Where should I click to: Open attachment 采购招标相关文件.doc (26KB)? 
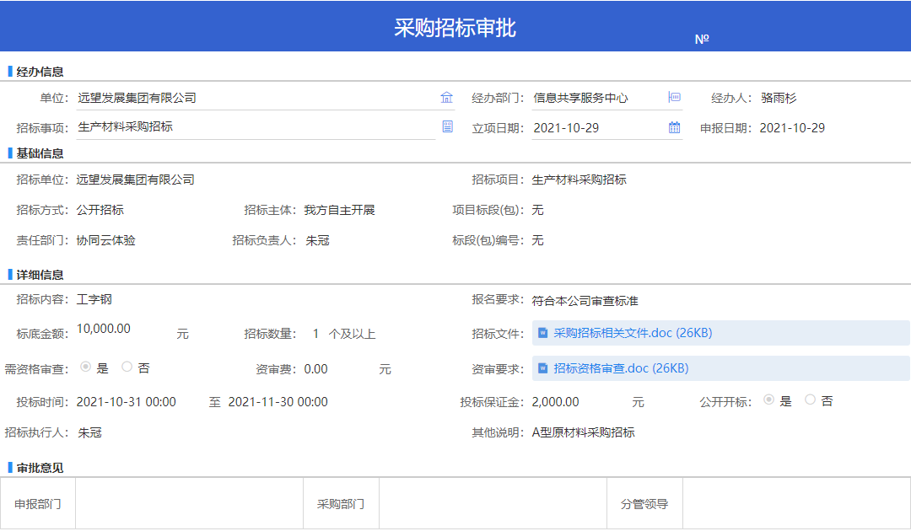[x=633, y=333]
